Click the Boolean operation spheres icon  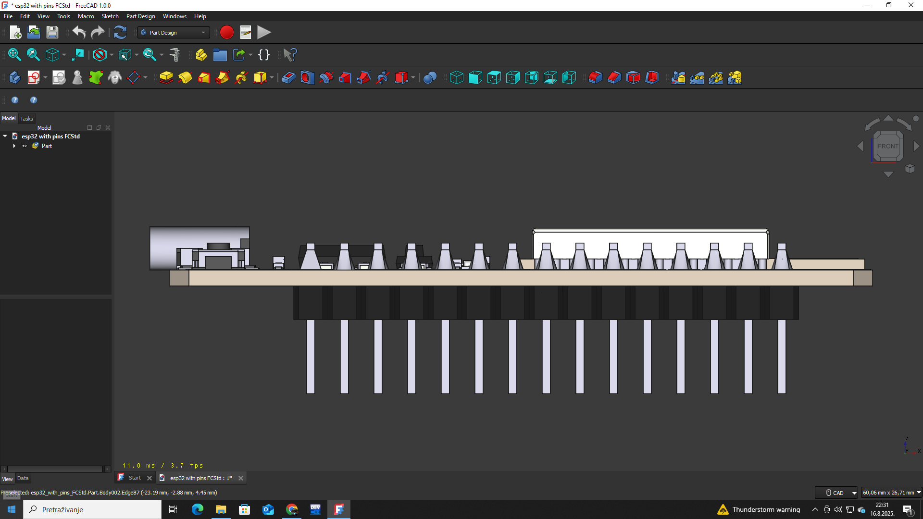pos(430,78)
